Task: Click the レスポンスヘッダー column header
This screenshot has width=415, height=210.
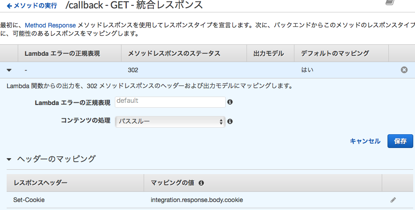Action: tap(40, 183)
